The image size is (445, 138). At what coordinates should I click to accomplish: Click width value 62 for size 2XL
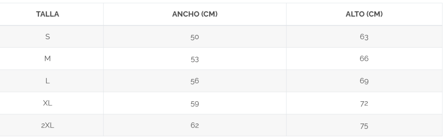click(x=195, y=125)
